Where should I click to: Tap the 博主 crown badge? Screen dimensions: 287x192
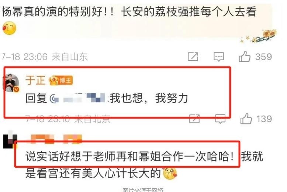61,80
